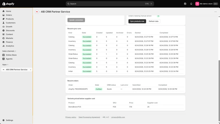Expand the Apps section

(x=5, y=64)
